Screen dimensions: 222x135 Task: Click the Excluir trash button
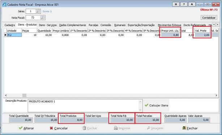point(90,128)
